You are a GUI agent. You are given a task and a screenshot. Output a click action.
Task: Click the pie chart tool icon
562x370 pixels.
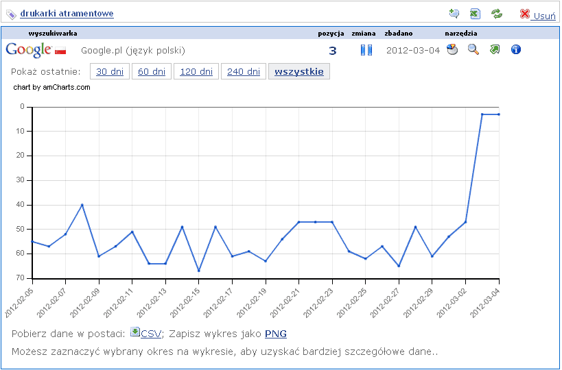click(452, 49)
